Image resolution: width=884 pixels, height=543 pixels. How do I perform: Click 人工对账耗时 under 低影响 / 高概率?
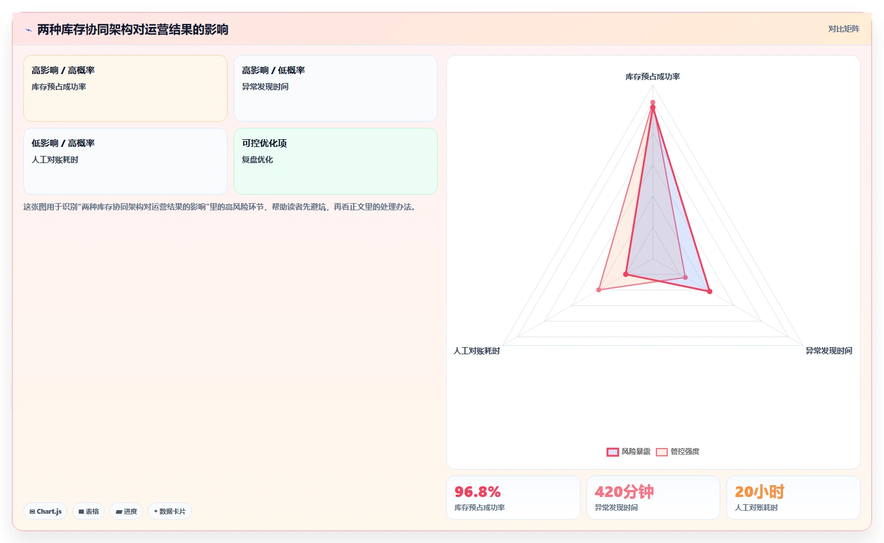[x=55, y=159]
